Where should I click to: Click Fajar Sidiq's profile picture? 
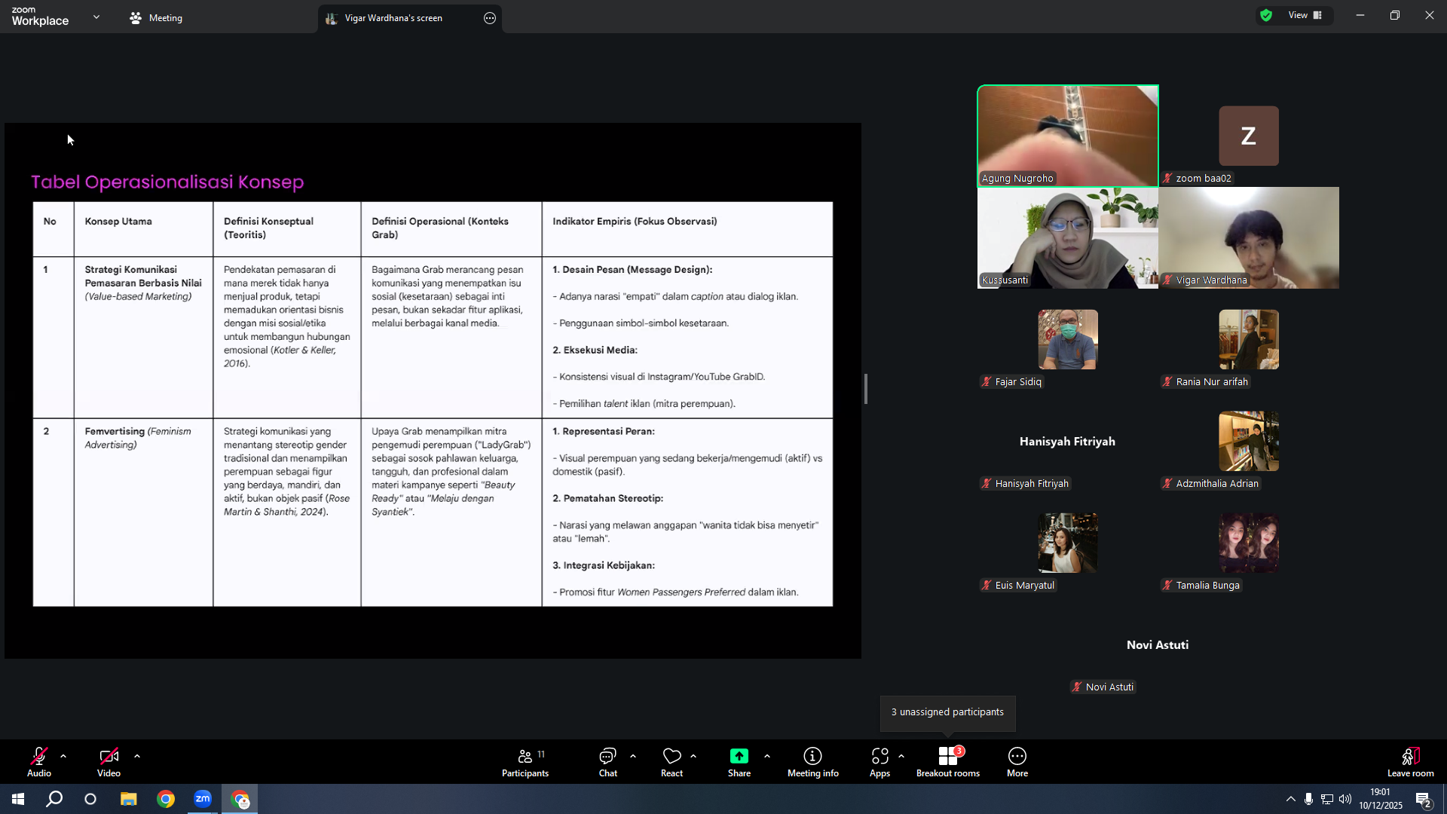pos(1068,339)
